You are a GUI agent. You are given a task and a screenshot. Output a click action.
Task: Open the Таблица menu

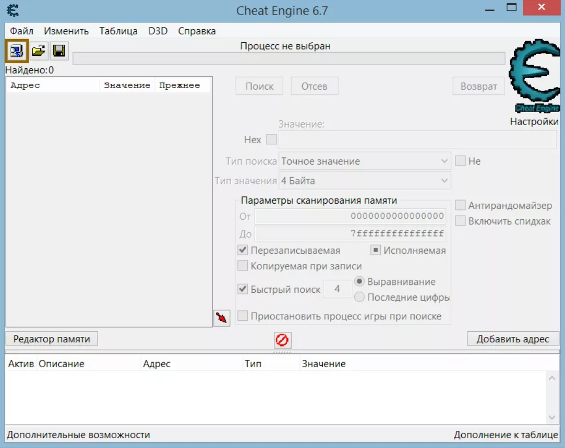(x=118, y=31)
